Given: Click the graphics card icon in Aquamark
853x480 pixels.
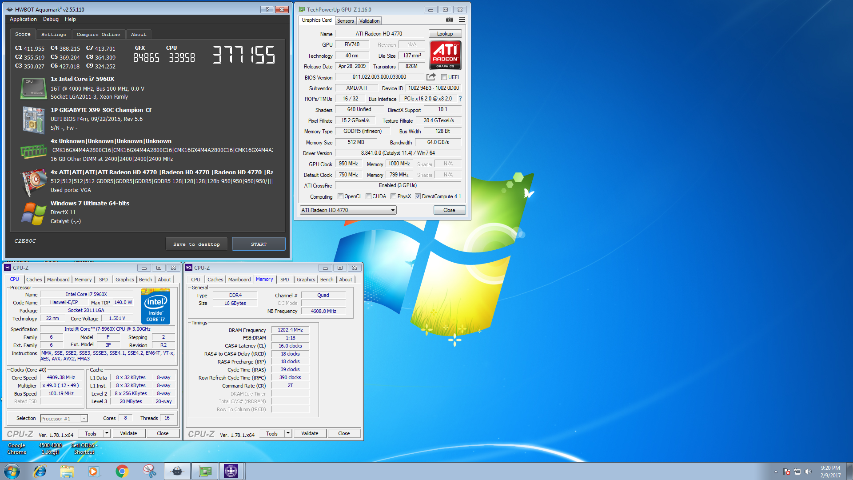Looking at the screenshot, I should [34, 182].
